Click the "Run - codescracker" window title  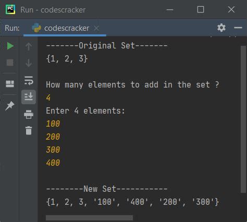[53, 10]
